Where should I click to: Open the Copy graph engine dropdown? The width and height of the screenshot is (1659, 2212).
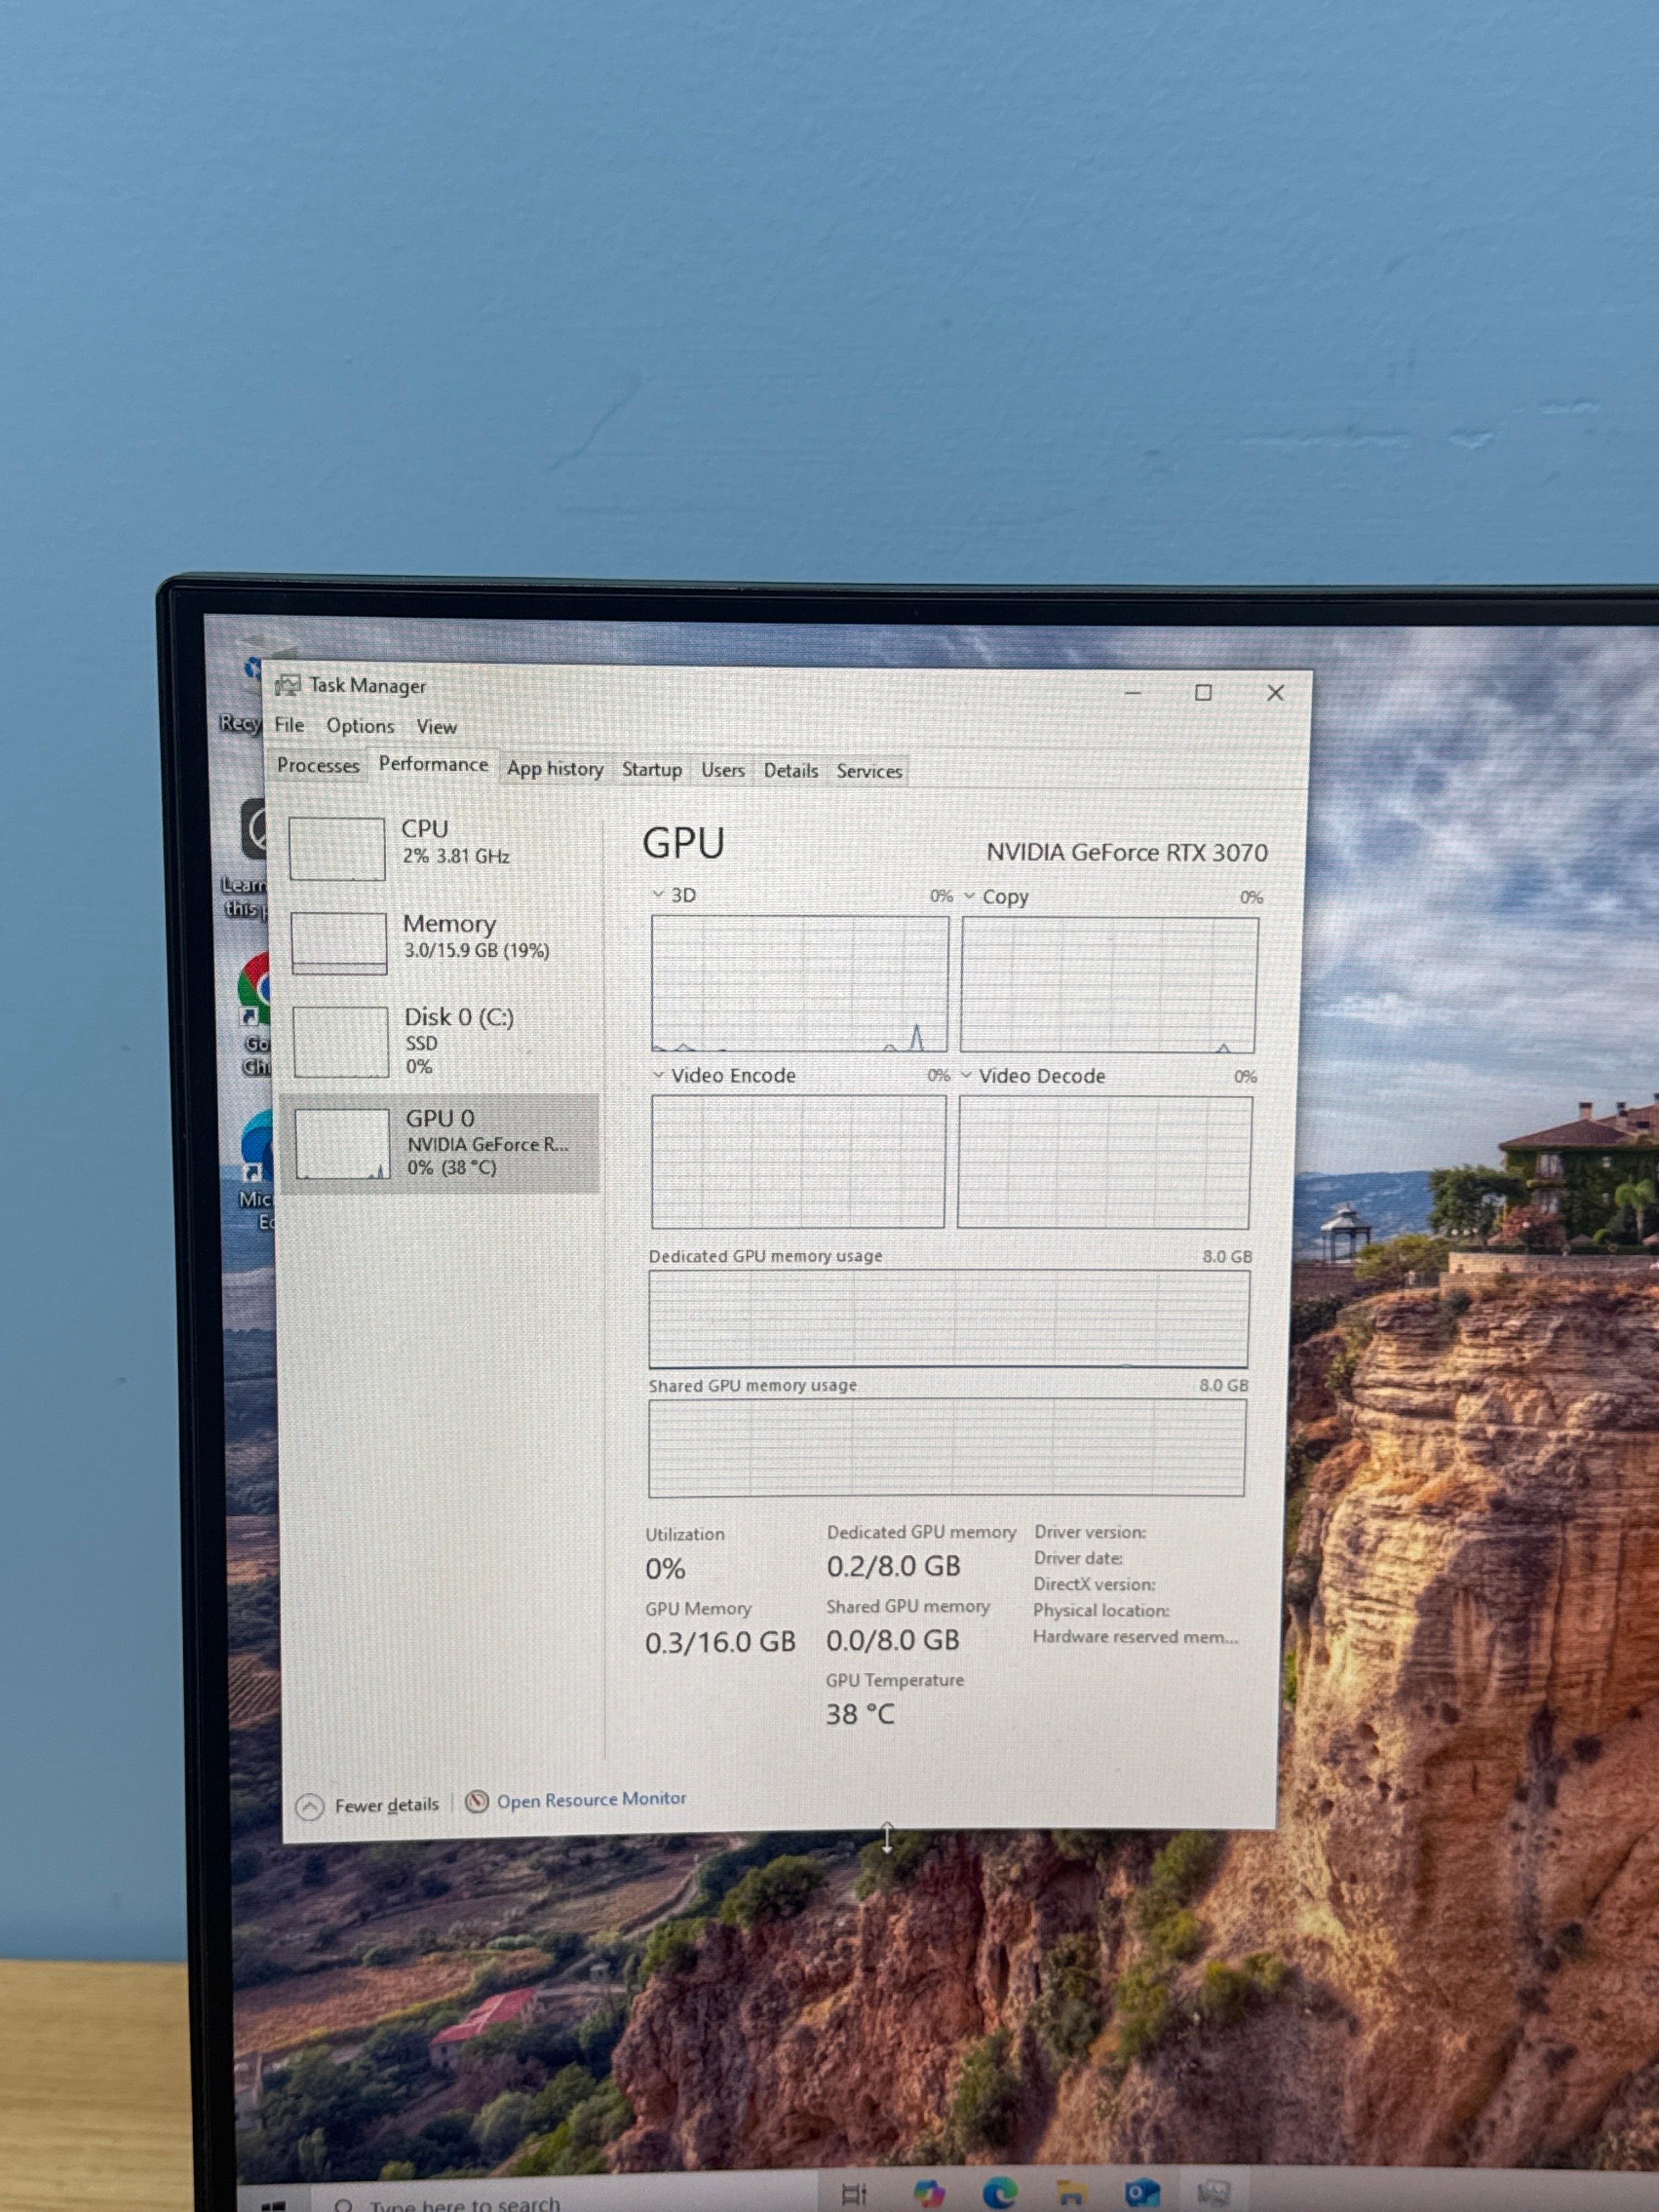coord(969,896)
